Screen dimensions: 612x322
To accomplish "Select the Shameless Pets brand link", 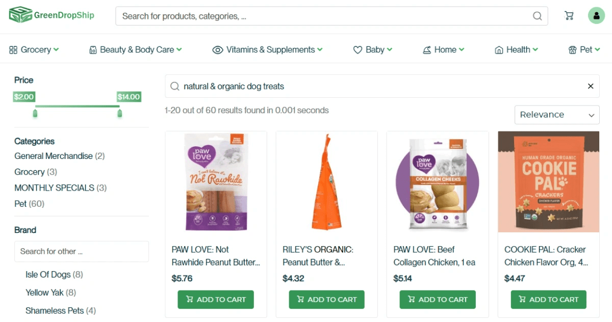I will (61, 310).
